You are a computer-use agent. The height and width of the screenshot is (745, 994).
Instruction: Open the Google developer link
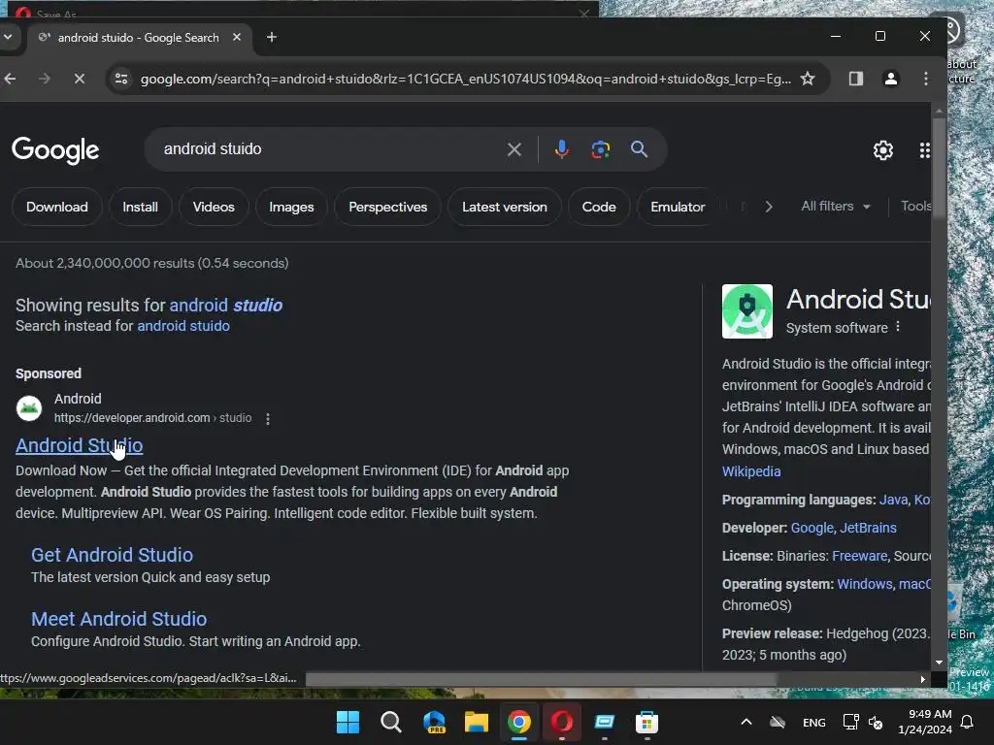(x=812, y=529)
